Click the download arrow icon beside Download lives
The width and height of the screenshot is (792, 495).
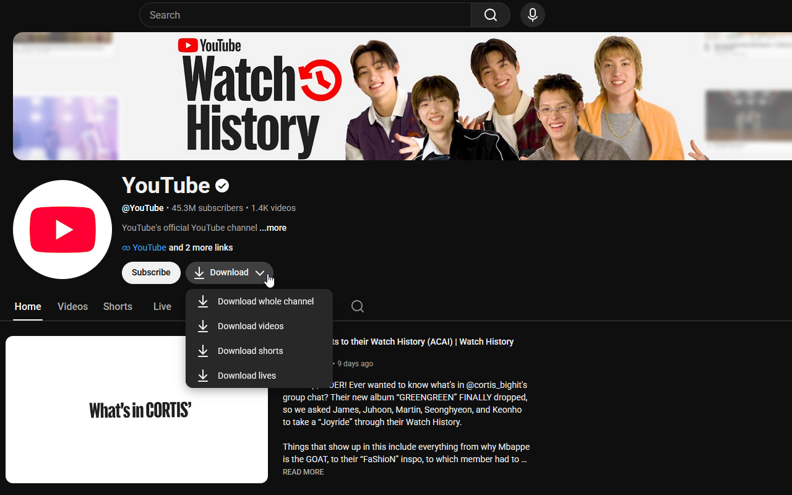[202, 376]
